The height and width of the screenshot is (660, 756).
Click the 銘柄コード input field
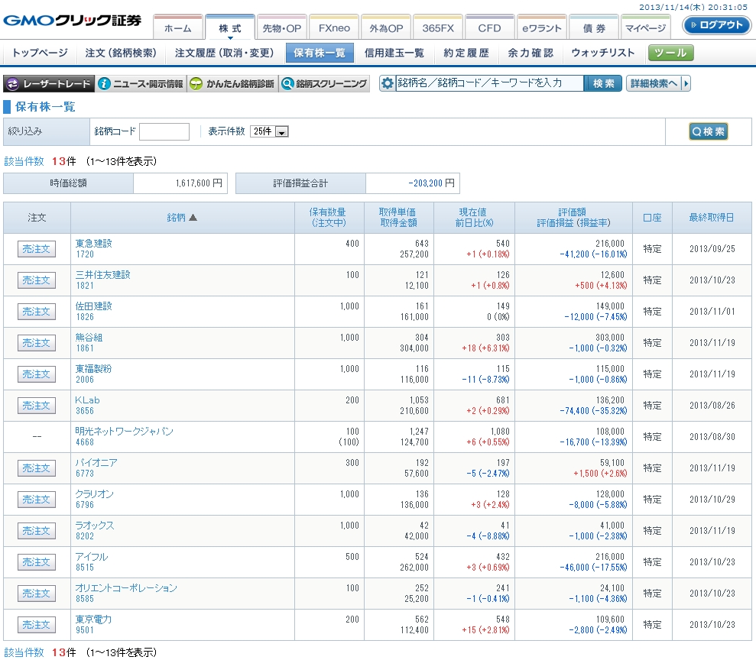[x=164, y=131]
